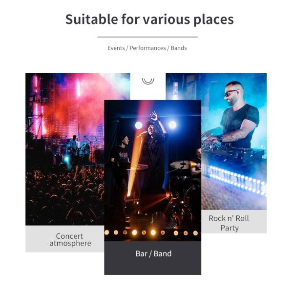This screenshot has height=293, width=293.
Task: Click the Events / Performances / Bands subtitle
Action: (147, 48)
